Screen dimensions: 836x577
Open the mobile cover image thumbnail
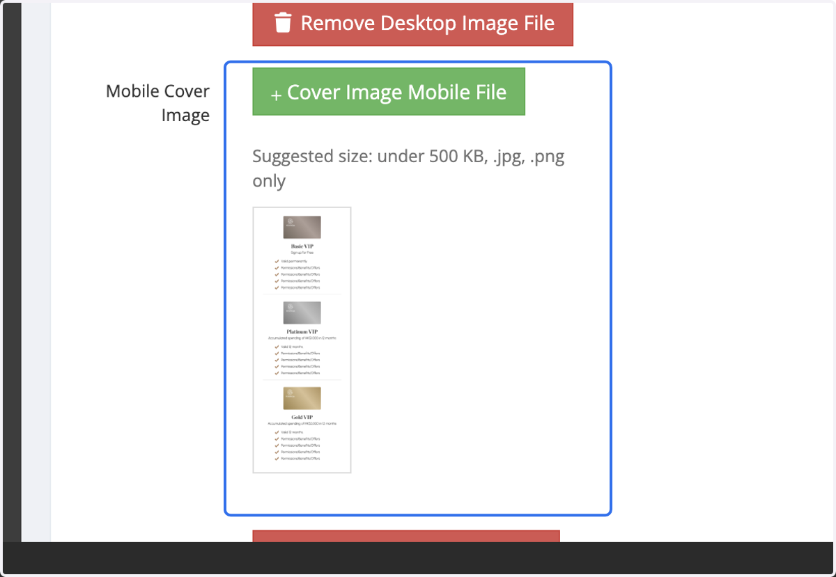[302, 340]
